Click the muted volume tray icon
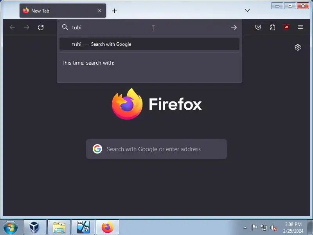313x235 pixels. coord(273,228)
